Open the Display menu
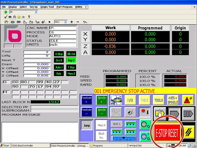Screen dimensions: 197x148 13,7
